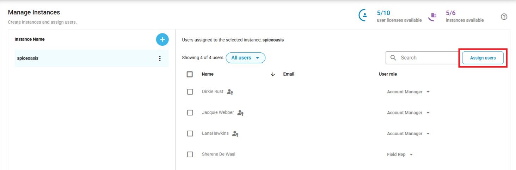This screenshot has width=516, height=170.
Task: Change Sherene De Waal's Field Rep role
Action: [x=400, y=155]
